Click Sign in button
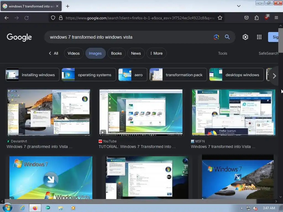Image resolution: width=283 pixels, height=212 pixels. 273,37
